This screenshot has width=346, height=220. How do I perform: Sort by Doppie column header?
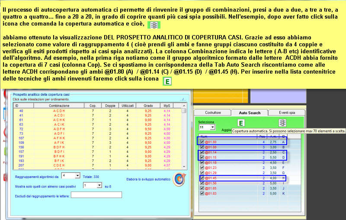[110, 106]
